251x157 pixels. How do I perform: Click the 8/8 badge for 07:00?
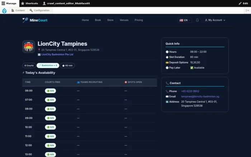coord(51,100)
